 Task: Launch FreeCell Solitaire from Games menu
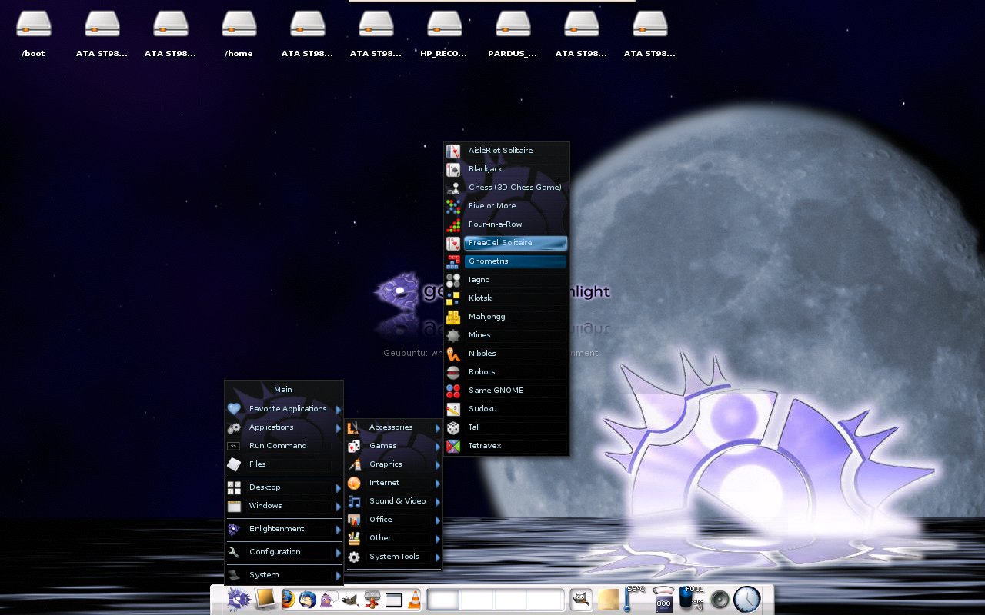pyautogui.click(x=507, y=243)
